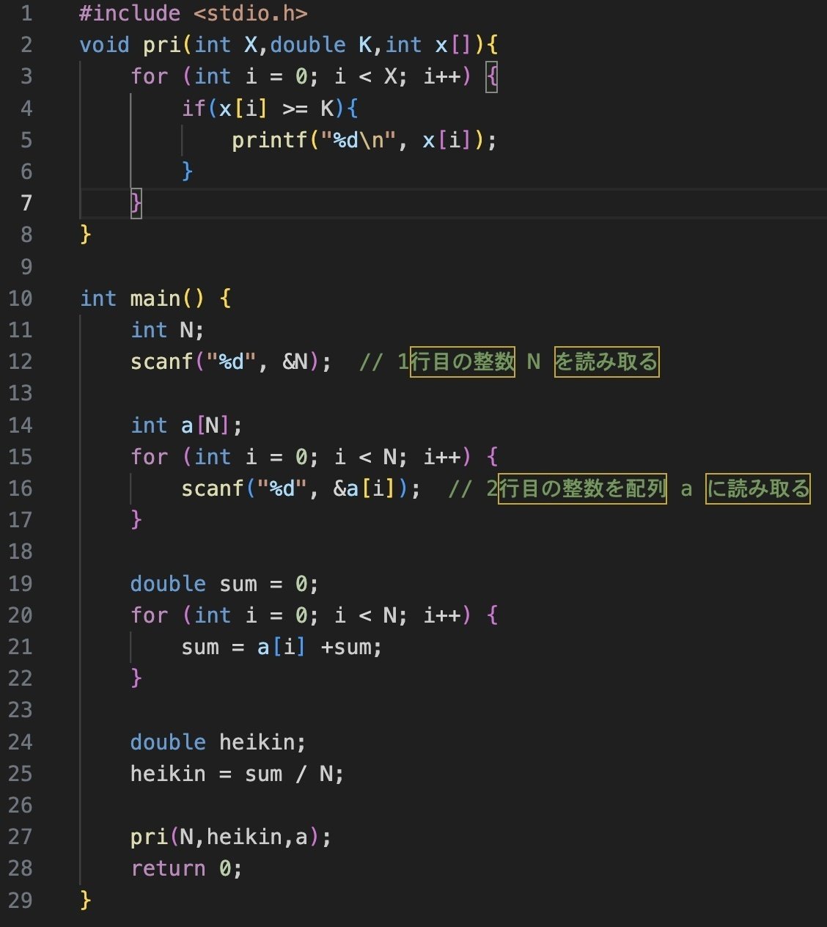Click 'i < X' loop condition
827x927 pixels.
point(370,76)
